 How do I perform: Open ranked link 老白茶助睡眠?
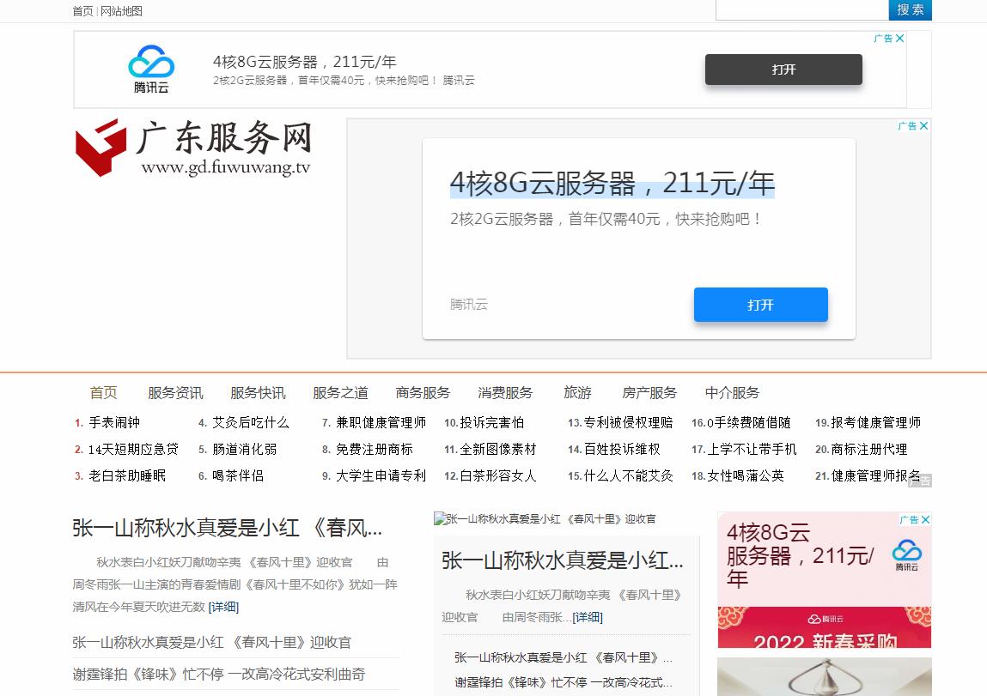(127, 475)
